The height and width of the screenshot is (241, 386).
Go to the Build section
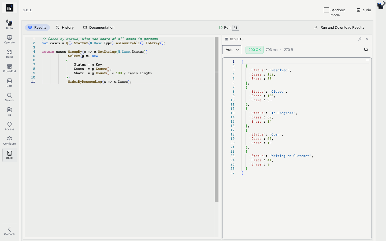pyautogui.click(x=9, y=54)
